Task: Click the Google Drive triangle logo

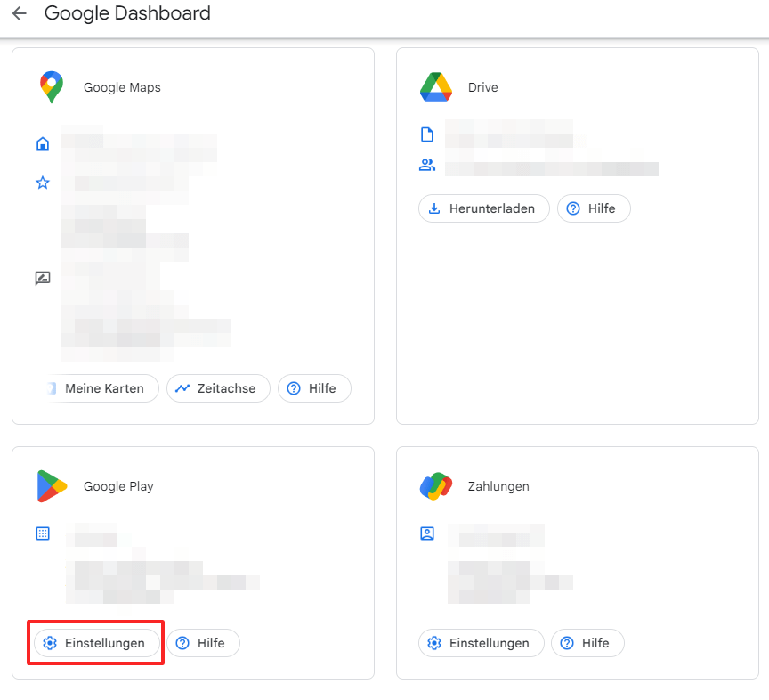Action: tap(436, 87)
